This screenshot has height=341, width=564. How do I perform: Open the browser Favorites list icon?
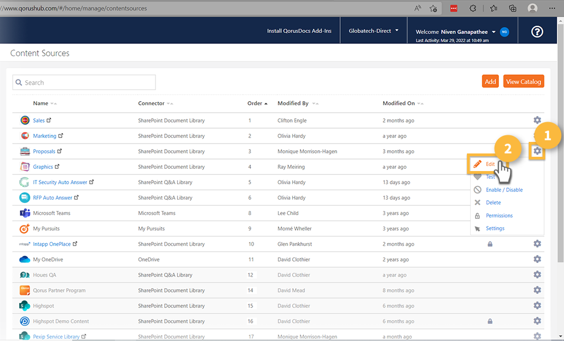tap(493, 8)
